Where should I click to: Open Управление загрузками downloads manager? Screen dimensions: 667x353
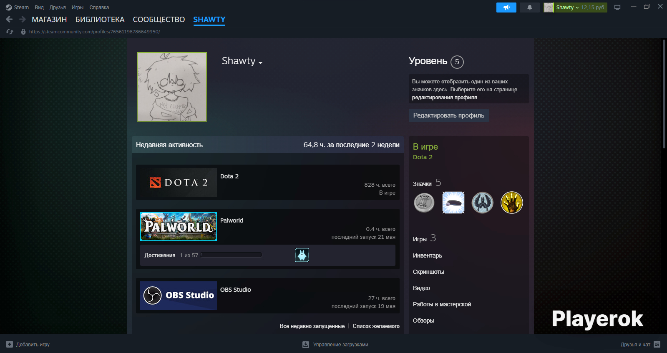[x=335, y=345]
